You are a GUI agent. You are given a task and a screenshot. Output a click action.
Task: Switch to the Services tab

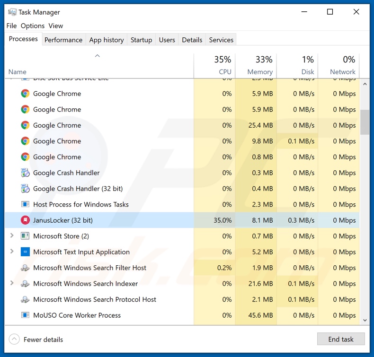click(x=221, y=40)
